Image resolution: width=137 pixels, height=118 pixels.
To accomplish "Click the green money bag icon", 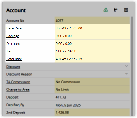I will (106, 10).
